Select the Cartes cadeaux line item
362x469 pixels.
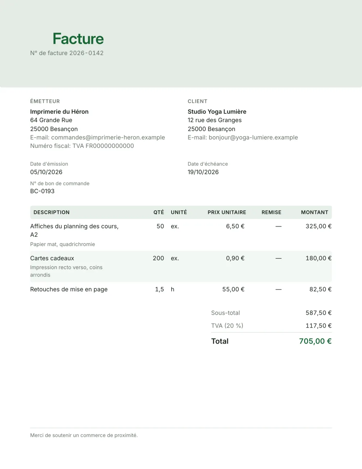tap(181, 266)
